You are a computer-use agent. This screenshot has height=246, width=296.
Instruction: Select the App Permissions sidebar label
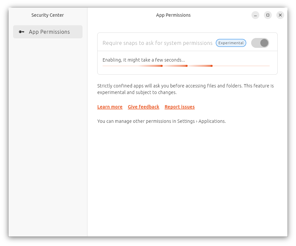49,32
